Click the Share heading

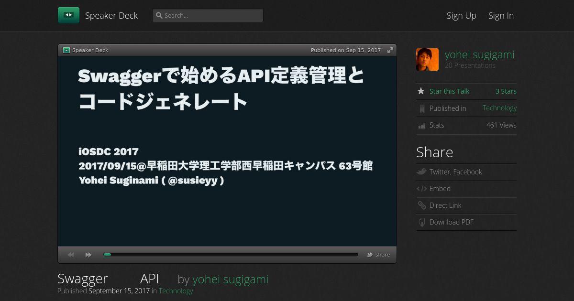point(434,152)
